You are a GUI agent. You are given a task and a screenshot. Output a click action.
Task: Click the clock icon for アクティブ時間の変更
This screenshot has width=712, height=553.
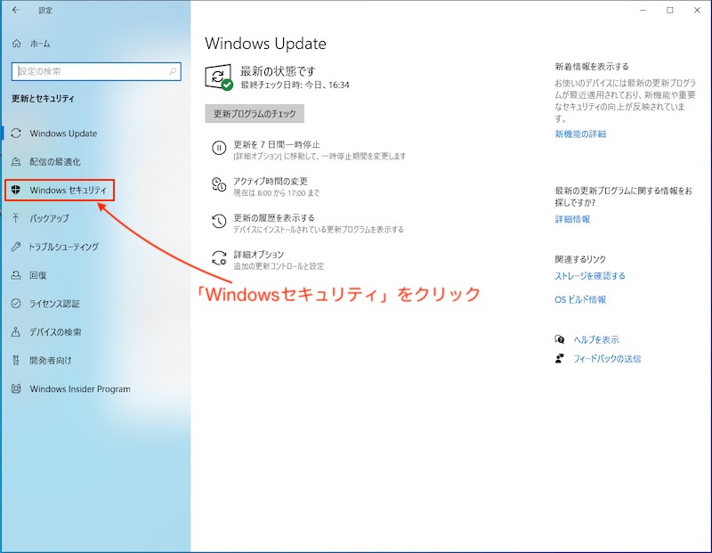pyautogui.click(x=219, y=185)
